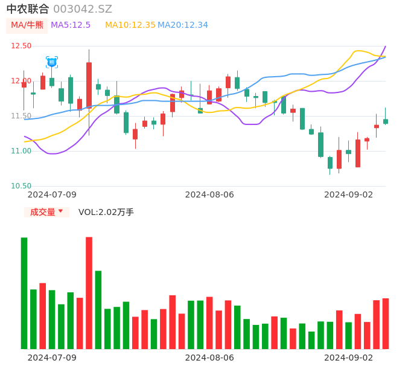Screen dimensions: 414x366
Task: Click the blue marker icon above the candlesticks
Action: tap(52, 62)
